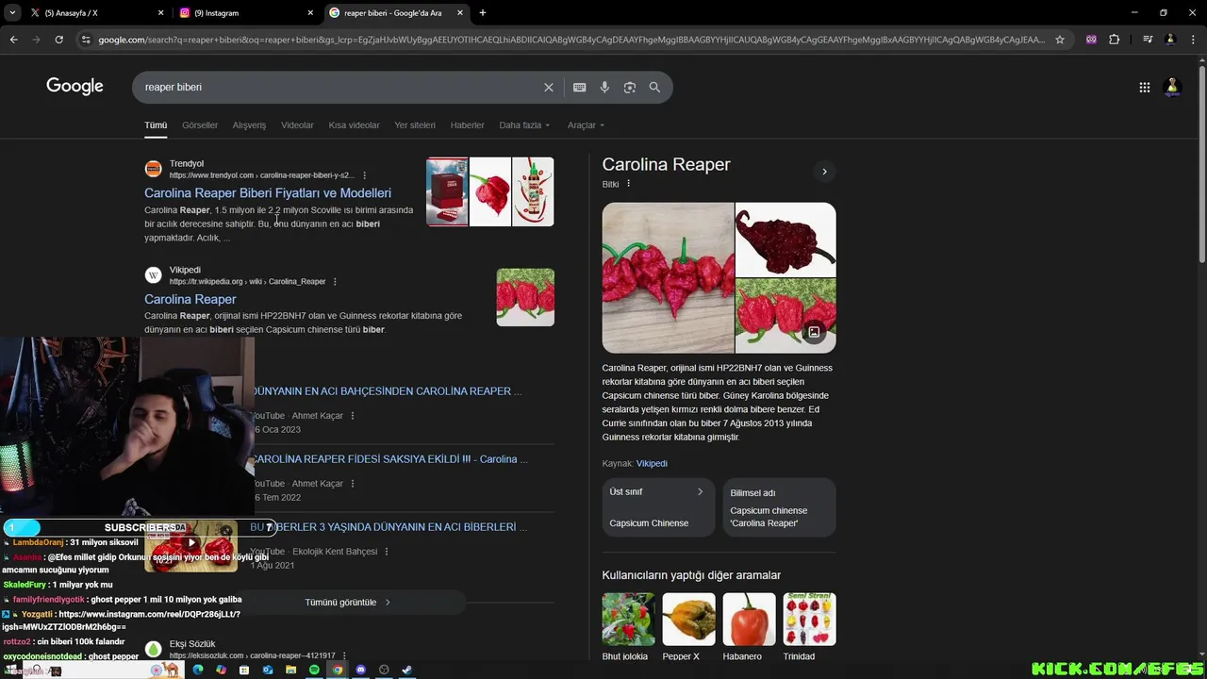This screenshot has width=1207, height=679.
Task: Open Carolina Reaper panel three-dot menu
Action: (x=629, y=184)
